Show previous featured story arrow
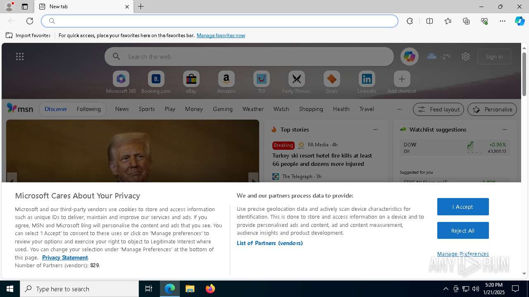 [12, 178]
